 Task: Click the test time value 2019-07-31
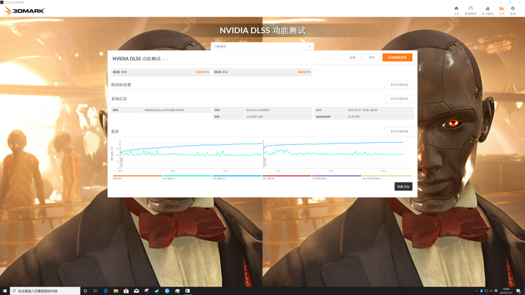pyautogui.click(x=362, y=110)
